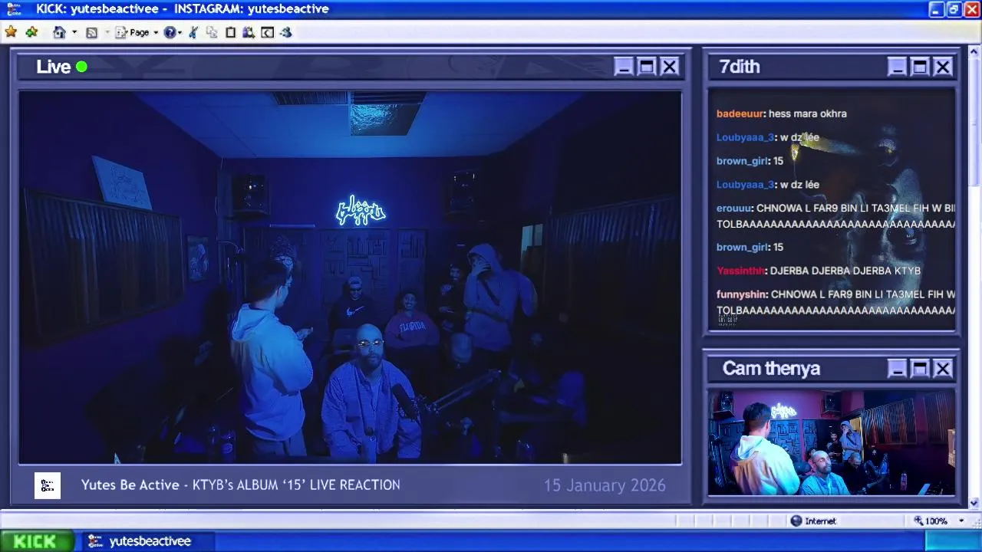This screenshot has height=552, width=982.
Task: Click the Messenger icon at toolbar end
Action: point(286,32)
